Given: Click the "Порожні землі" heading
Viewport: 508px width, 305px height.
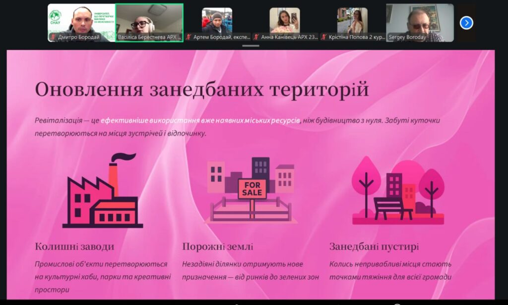Looking at the screenshot, I should (x=217, y=247).
